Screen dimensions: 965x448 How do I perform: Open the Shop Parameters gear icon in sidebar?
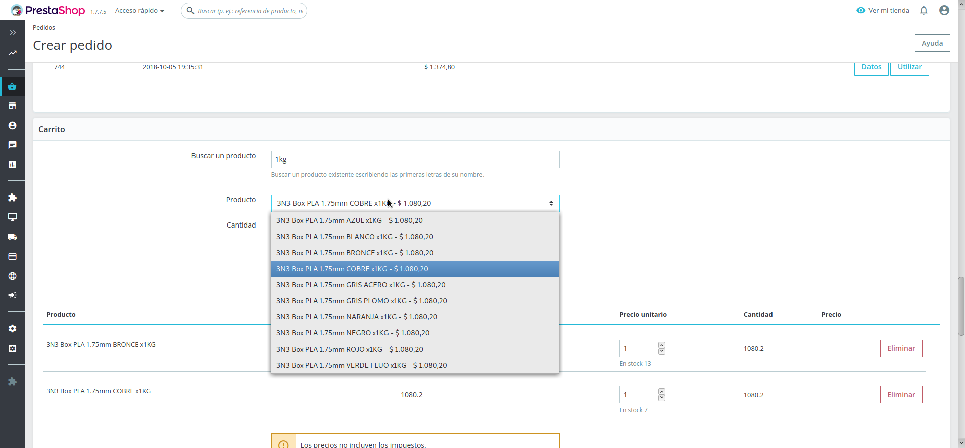(x=13, y=328)
